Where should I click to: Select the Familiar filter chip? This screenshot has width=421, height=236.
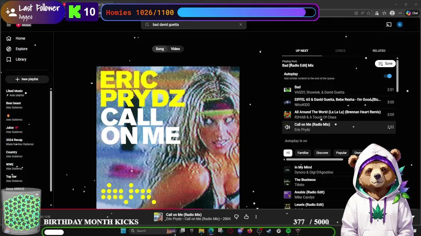pos(303,153)
